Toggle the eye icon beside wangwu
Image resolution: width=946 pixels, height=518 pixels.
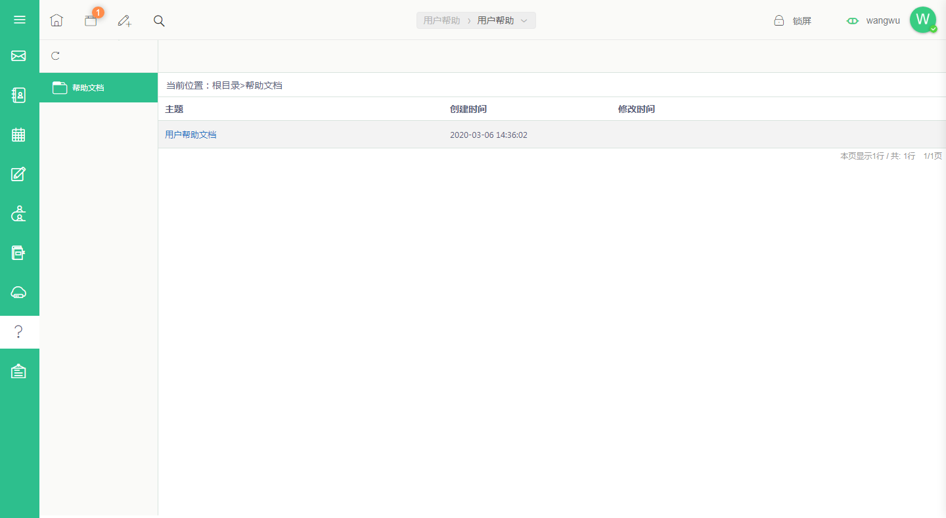[852, 20]
